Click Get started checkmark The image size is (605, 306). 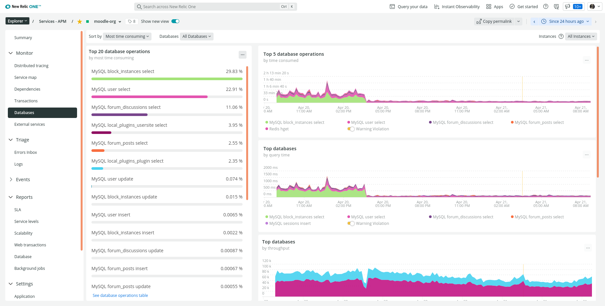524,7
